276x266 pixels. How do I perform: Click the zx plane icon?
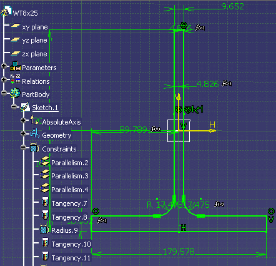pos(16,53)
